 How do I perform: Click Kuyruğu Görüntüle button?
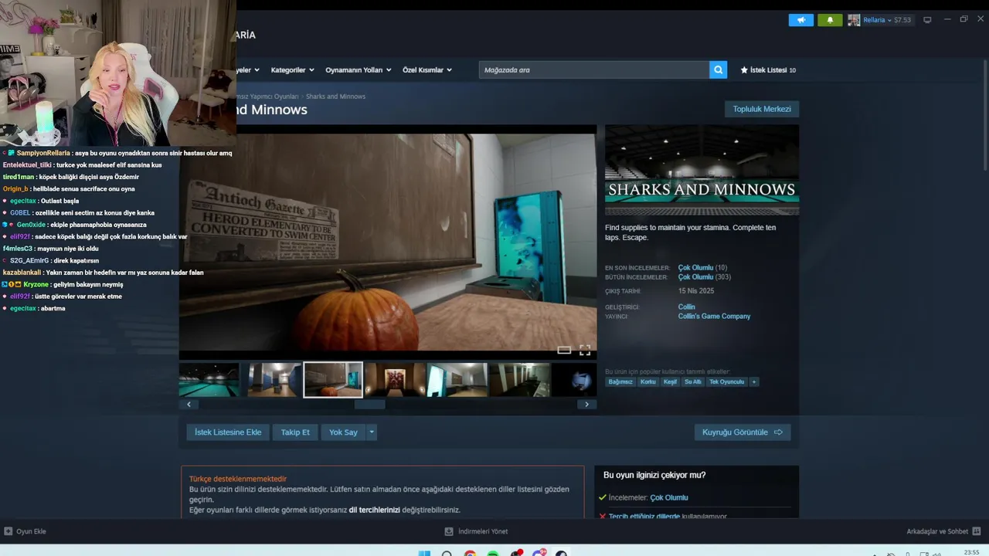(743, 432)
